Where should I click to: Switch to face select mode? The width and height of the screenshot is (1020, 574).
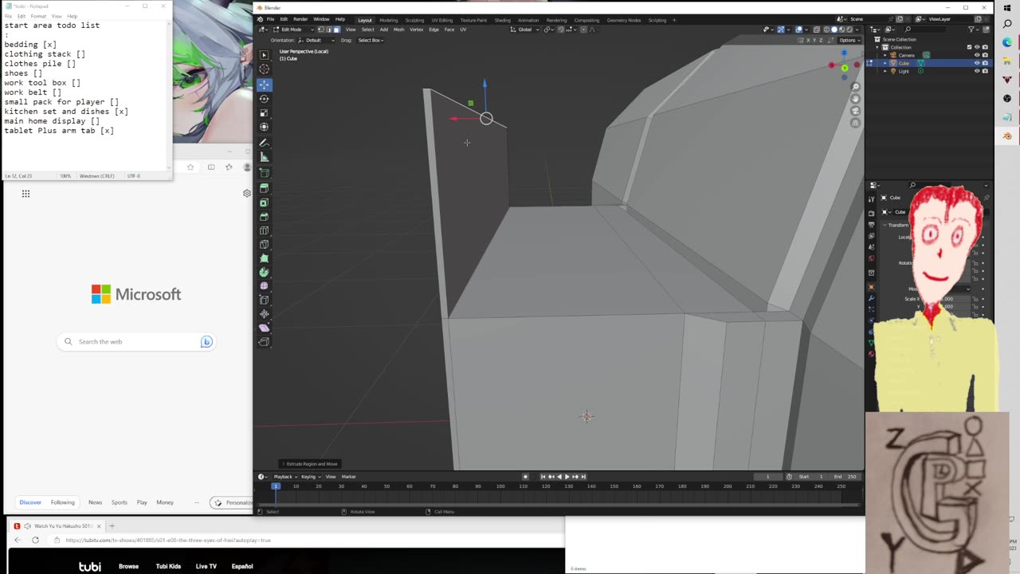[336, 29]
